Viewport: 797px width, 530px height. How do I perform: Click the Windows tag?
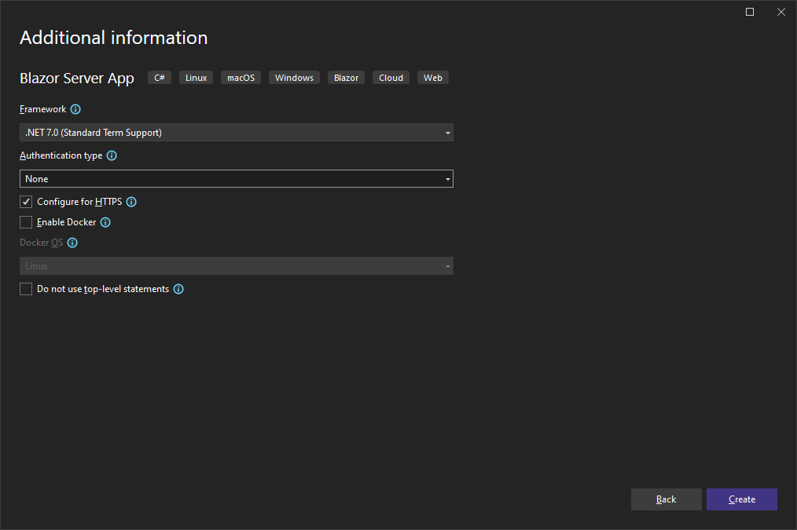tap(294, 78)
